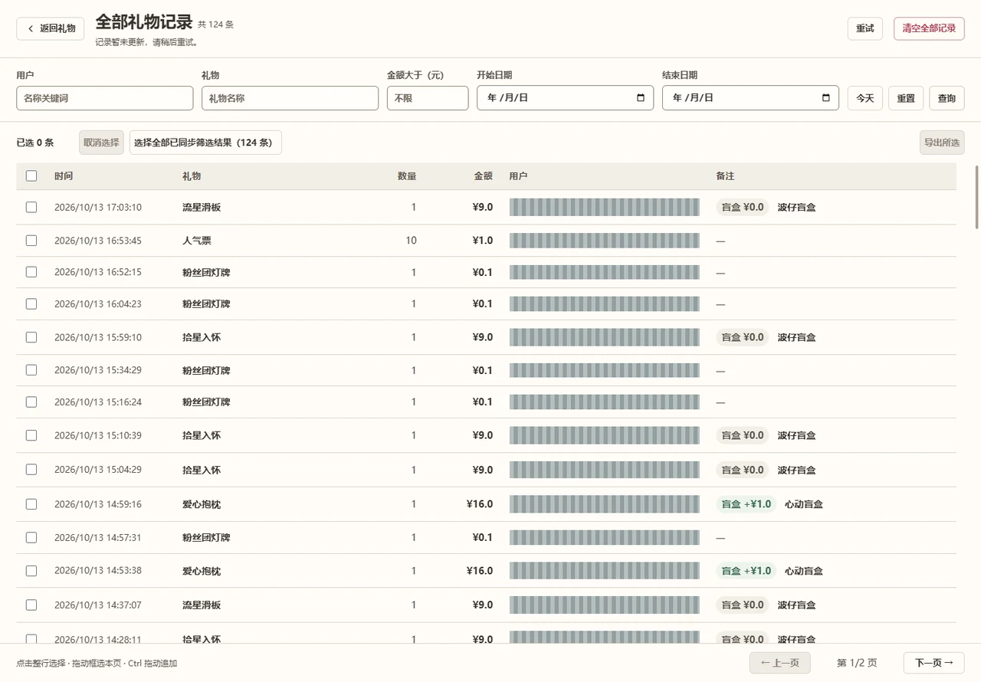Click the 数量 column header
This screenshot has width=981, height=682.
pyautogui.click(x=407, y=176)
